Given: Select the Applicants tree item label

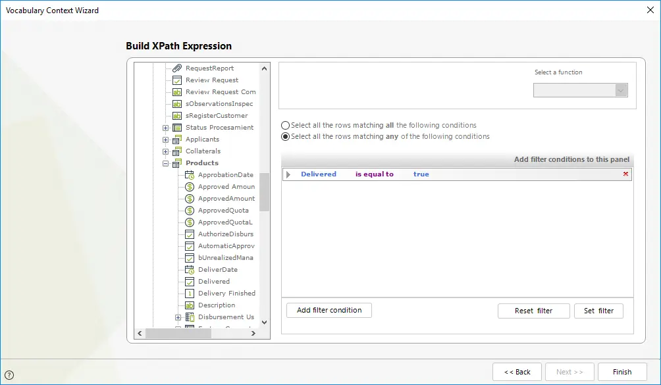Looking at the screenshot, I should pos(202,139).
